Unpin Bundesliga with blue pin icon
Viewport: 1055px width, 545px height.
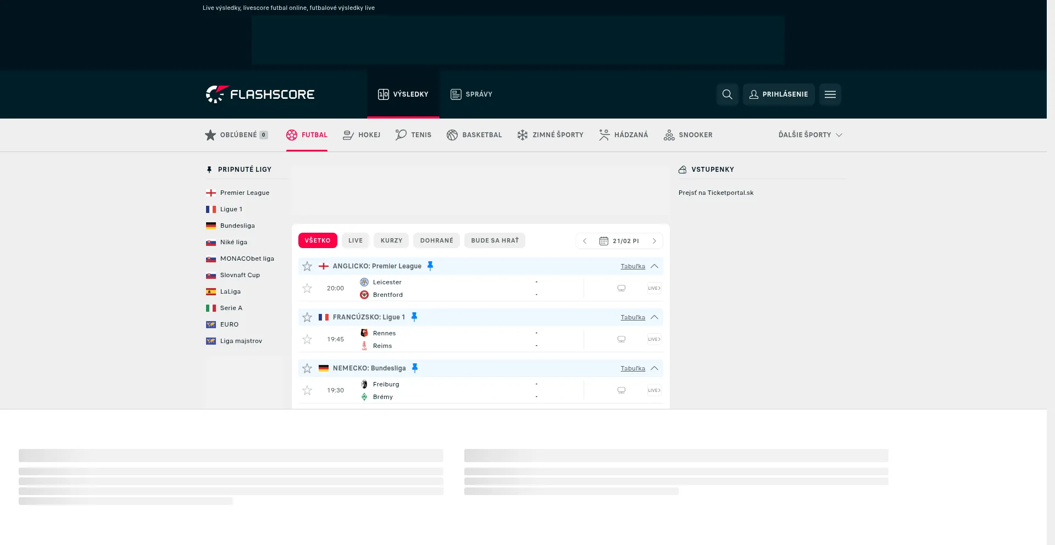[415, 368]
